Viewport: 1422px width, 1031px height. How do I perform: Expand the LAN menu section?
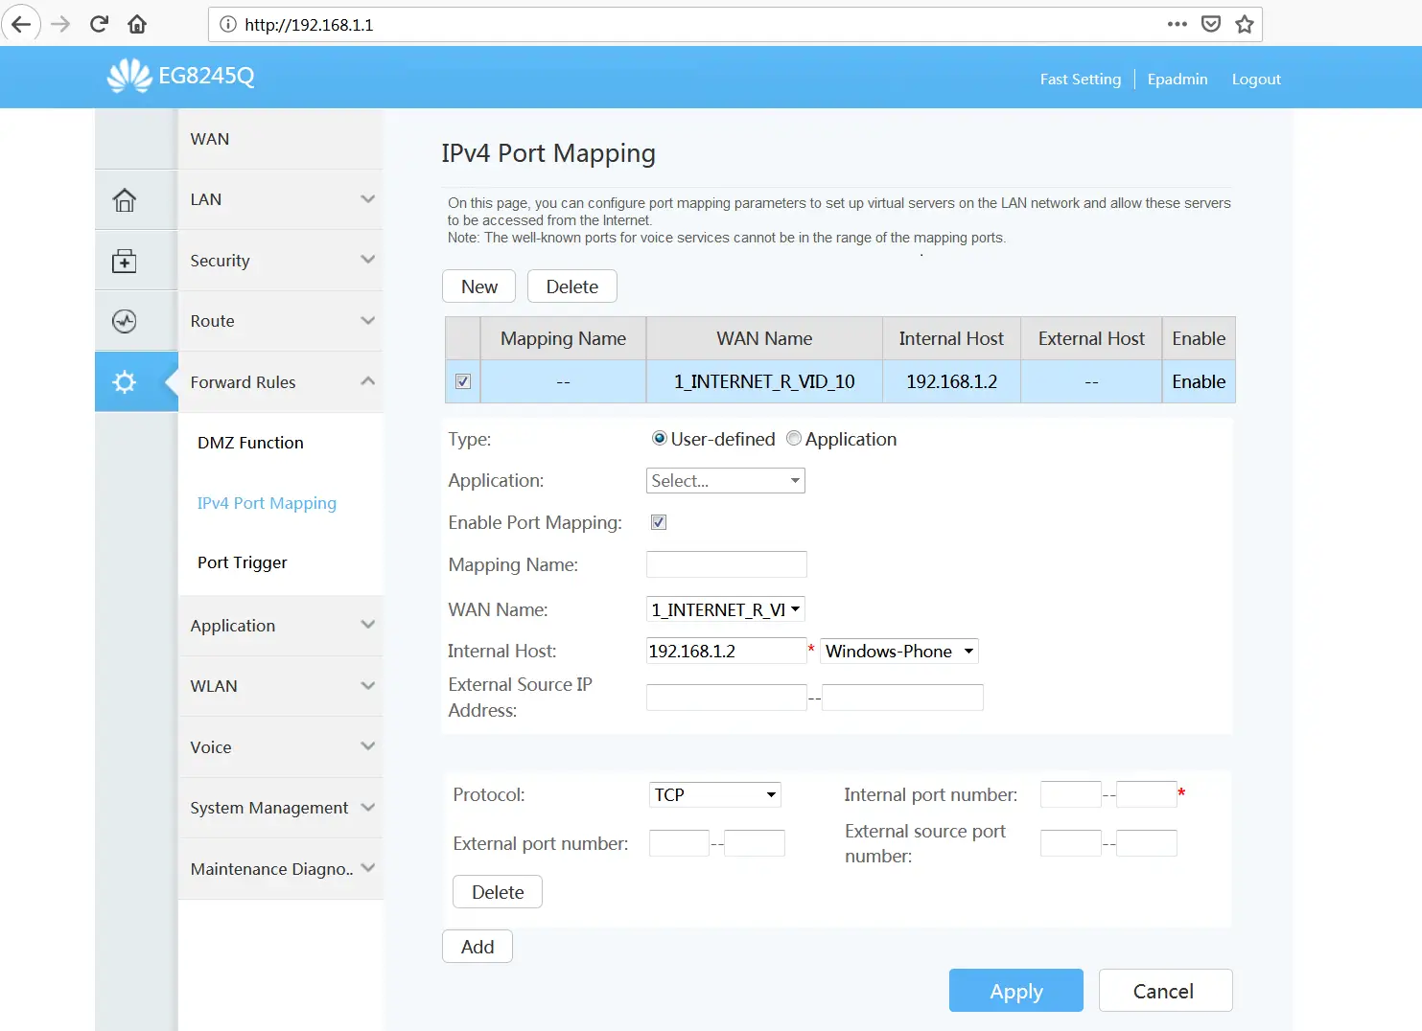click(280, 199)
